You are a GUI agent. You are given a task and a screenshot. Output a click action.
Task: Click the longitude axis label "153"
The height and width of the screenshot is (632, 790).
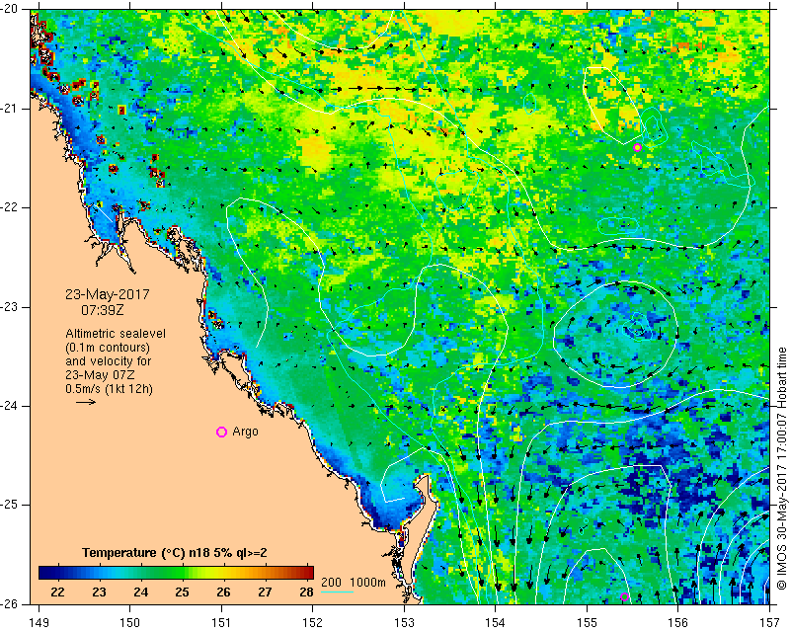click(x=405, y=623)
